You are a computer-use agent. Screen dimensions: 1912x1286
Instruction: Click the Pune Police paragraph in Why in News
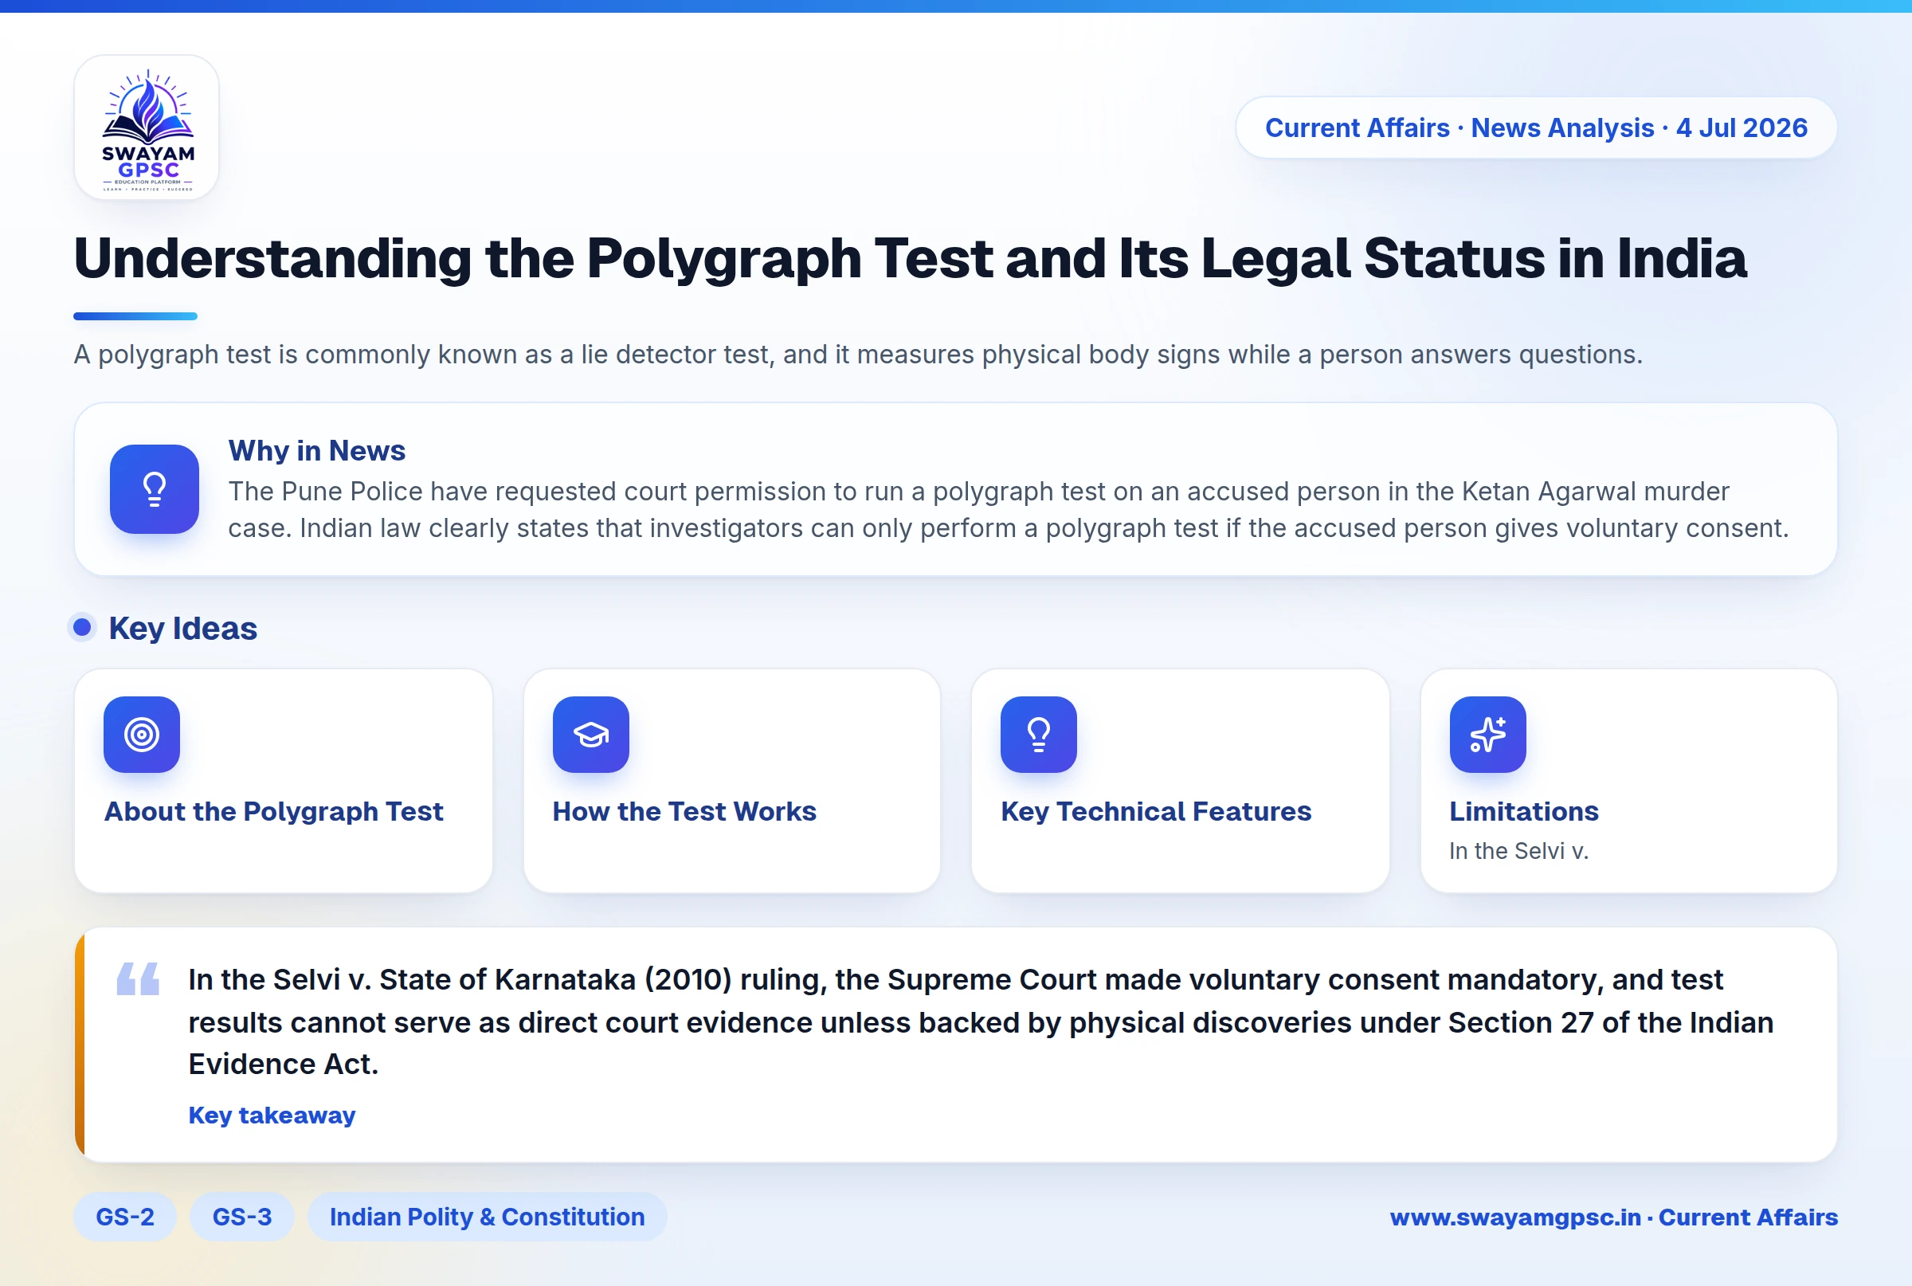1009,509
